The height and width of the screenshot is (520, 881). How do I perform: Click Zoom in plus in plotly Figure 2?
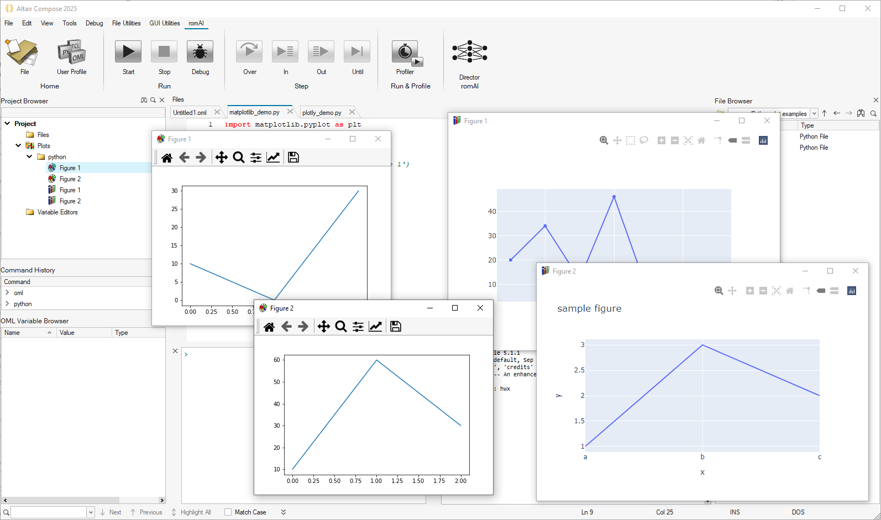(750, 291)
